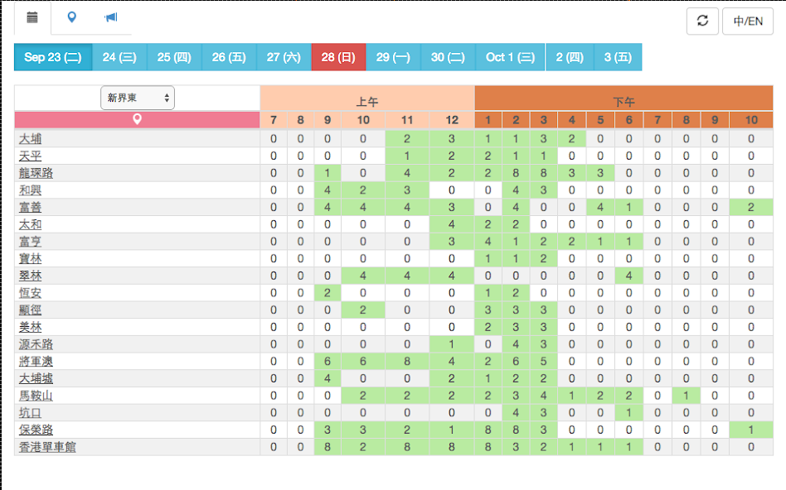Open the announcements megaphone tab

tap(111, 17)
